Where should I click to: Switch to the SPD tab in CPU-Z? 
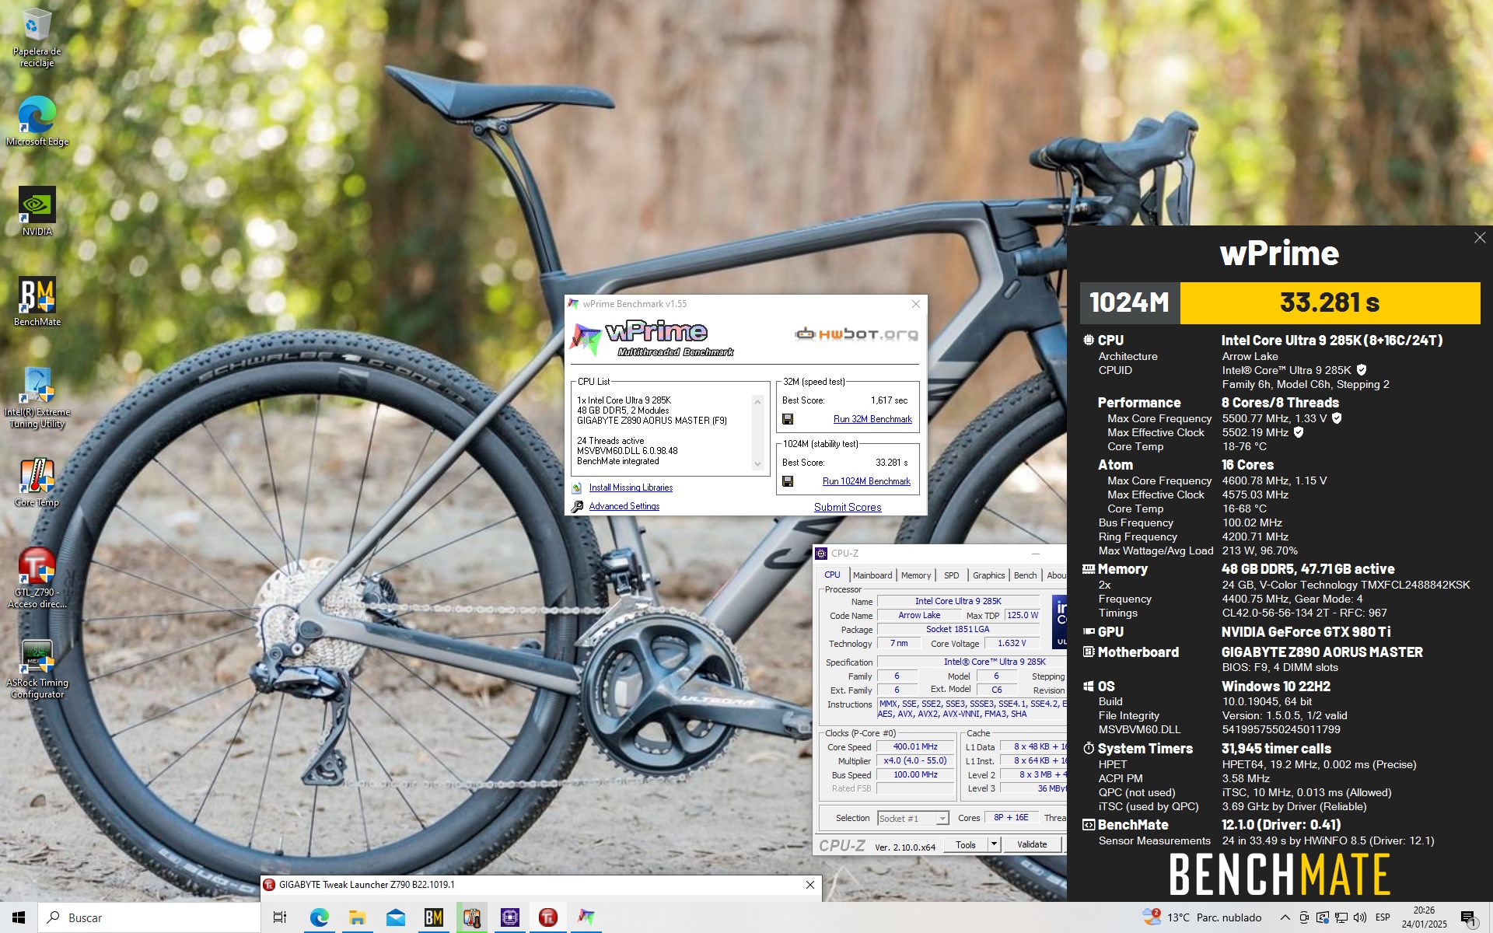951,575
